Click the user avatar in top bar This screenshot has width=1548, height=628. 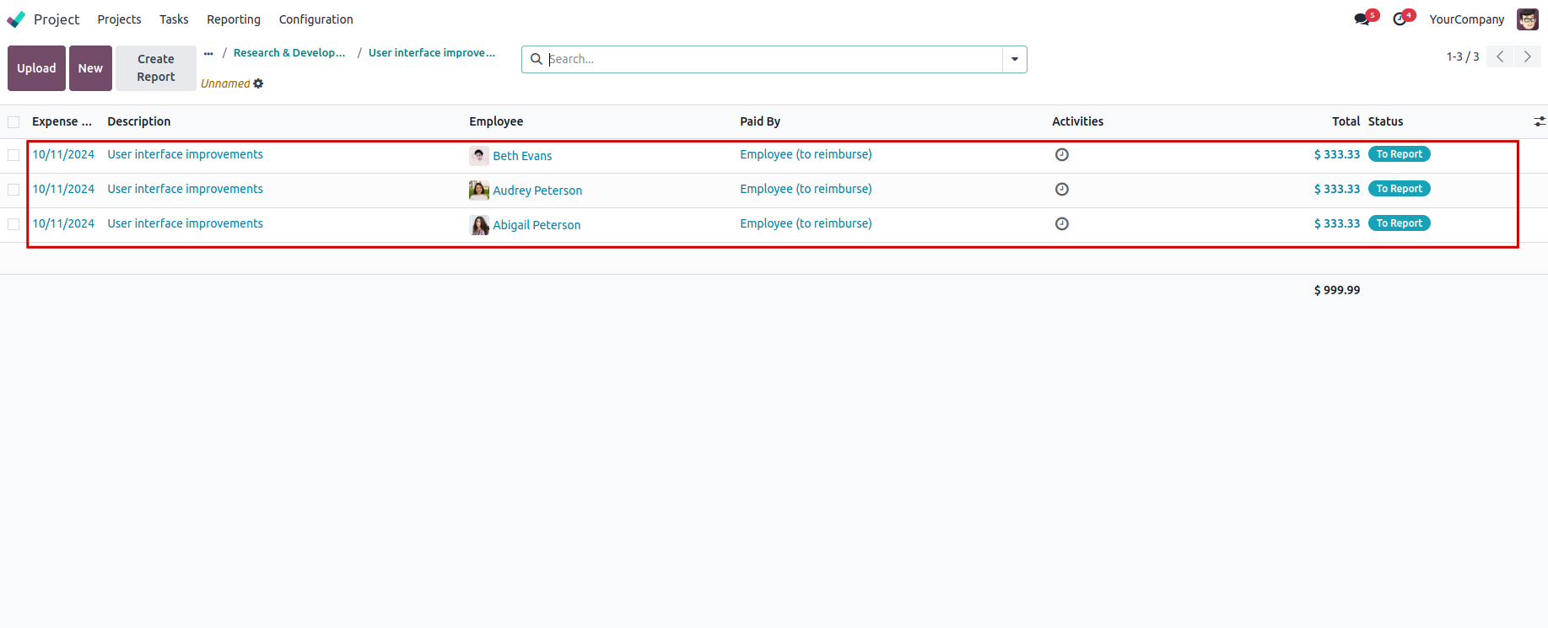(1527, 19)
